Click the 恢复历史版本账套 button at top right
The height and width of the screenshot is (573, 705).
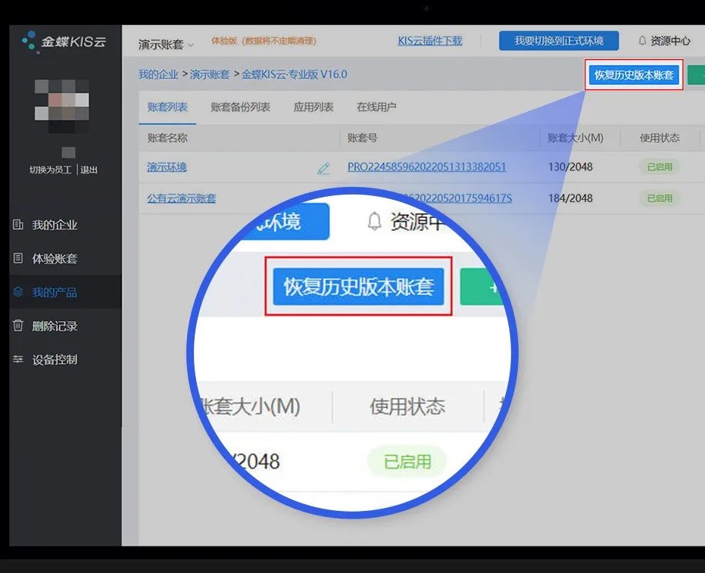click(x=634, y=75)
